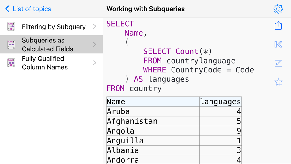Click the FROM country code line
The image size is (291, 164).
pos(134,88)
